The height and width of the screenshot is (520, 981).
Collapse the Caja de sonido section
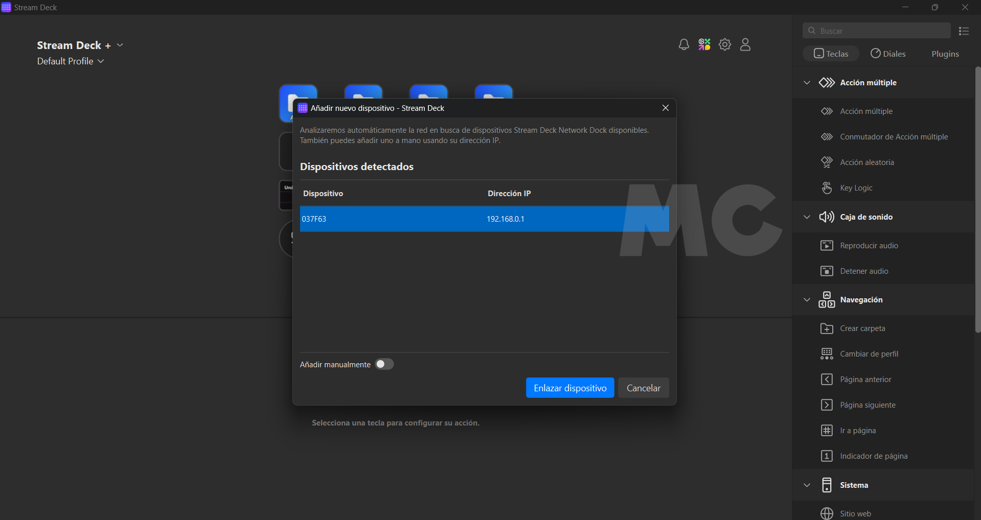(807, 217)
